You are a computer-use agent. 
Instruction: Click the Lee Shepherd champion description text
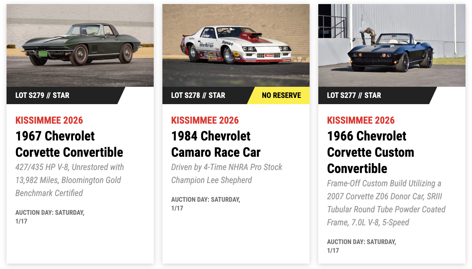pyautogui.click(x=227, y=174)
